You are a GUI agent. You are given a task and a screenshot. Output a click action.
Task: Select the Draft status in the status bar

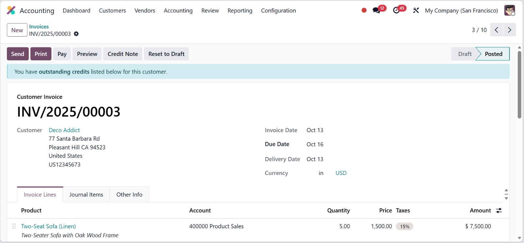click(x=464, y=54)
